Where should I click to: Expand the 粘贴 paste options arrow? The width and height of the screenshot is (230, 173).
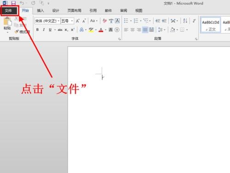(x=7, y=33)
